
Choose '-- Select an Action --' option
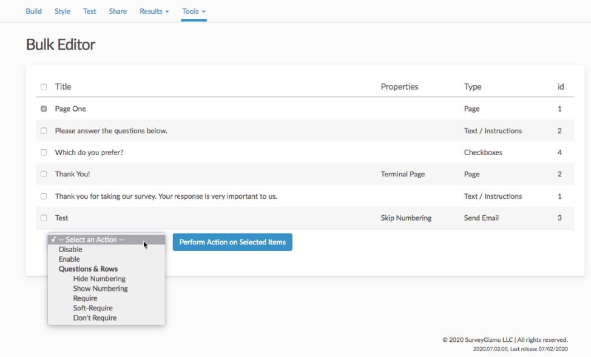click(x=95, y=239)
